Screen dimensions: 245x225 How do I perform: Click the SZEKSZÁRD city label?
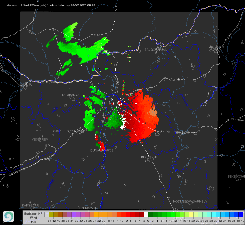(x=88, y=208)
